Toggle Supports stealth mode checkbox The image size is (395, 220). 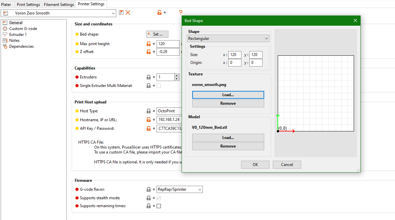(x=159, y=198)
